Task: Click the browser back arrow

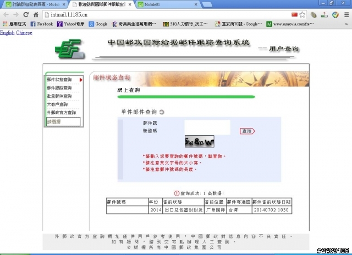Action: coord(6,15)
